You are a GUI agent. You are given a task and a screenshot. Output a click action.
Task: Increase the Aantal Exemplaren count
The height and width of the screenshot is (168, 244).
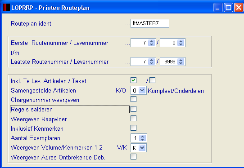(143, 137)
